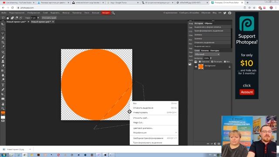
Task: Open the opacity 100% slider arrow
Action: [x=211, y=58]
